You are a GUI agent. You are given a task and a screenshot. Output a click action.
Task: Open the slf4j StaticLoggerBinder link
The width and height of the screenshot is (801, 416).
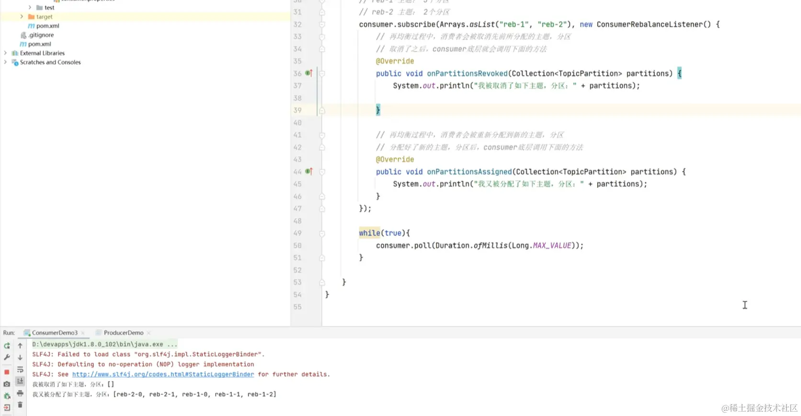pos(163,374)
